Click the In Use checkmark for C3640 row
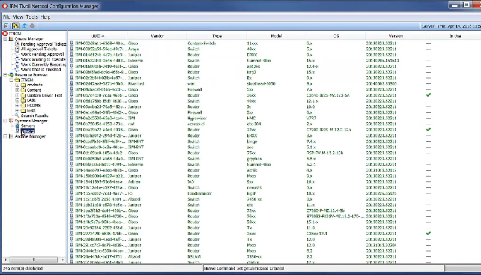 click(428, 95)
